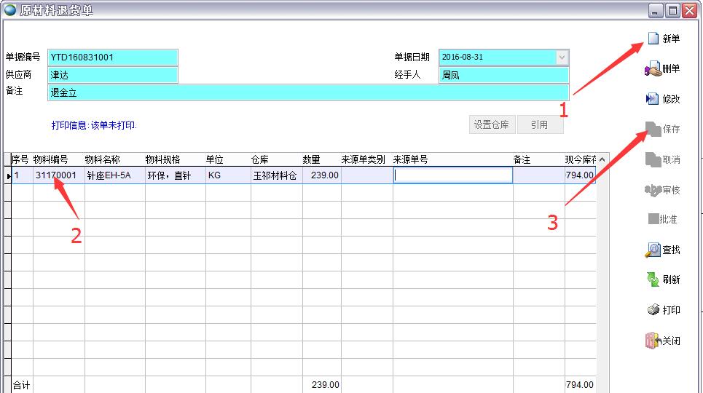
Task: Click the 新单 new document icon
Action: (653, 39)
